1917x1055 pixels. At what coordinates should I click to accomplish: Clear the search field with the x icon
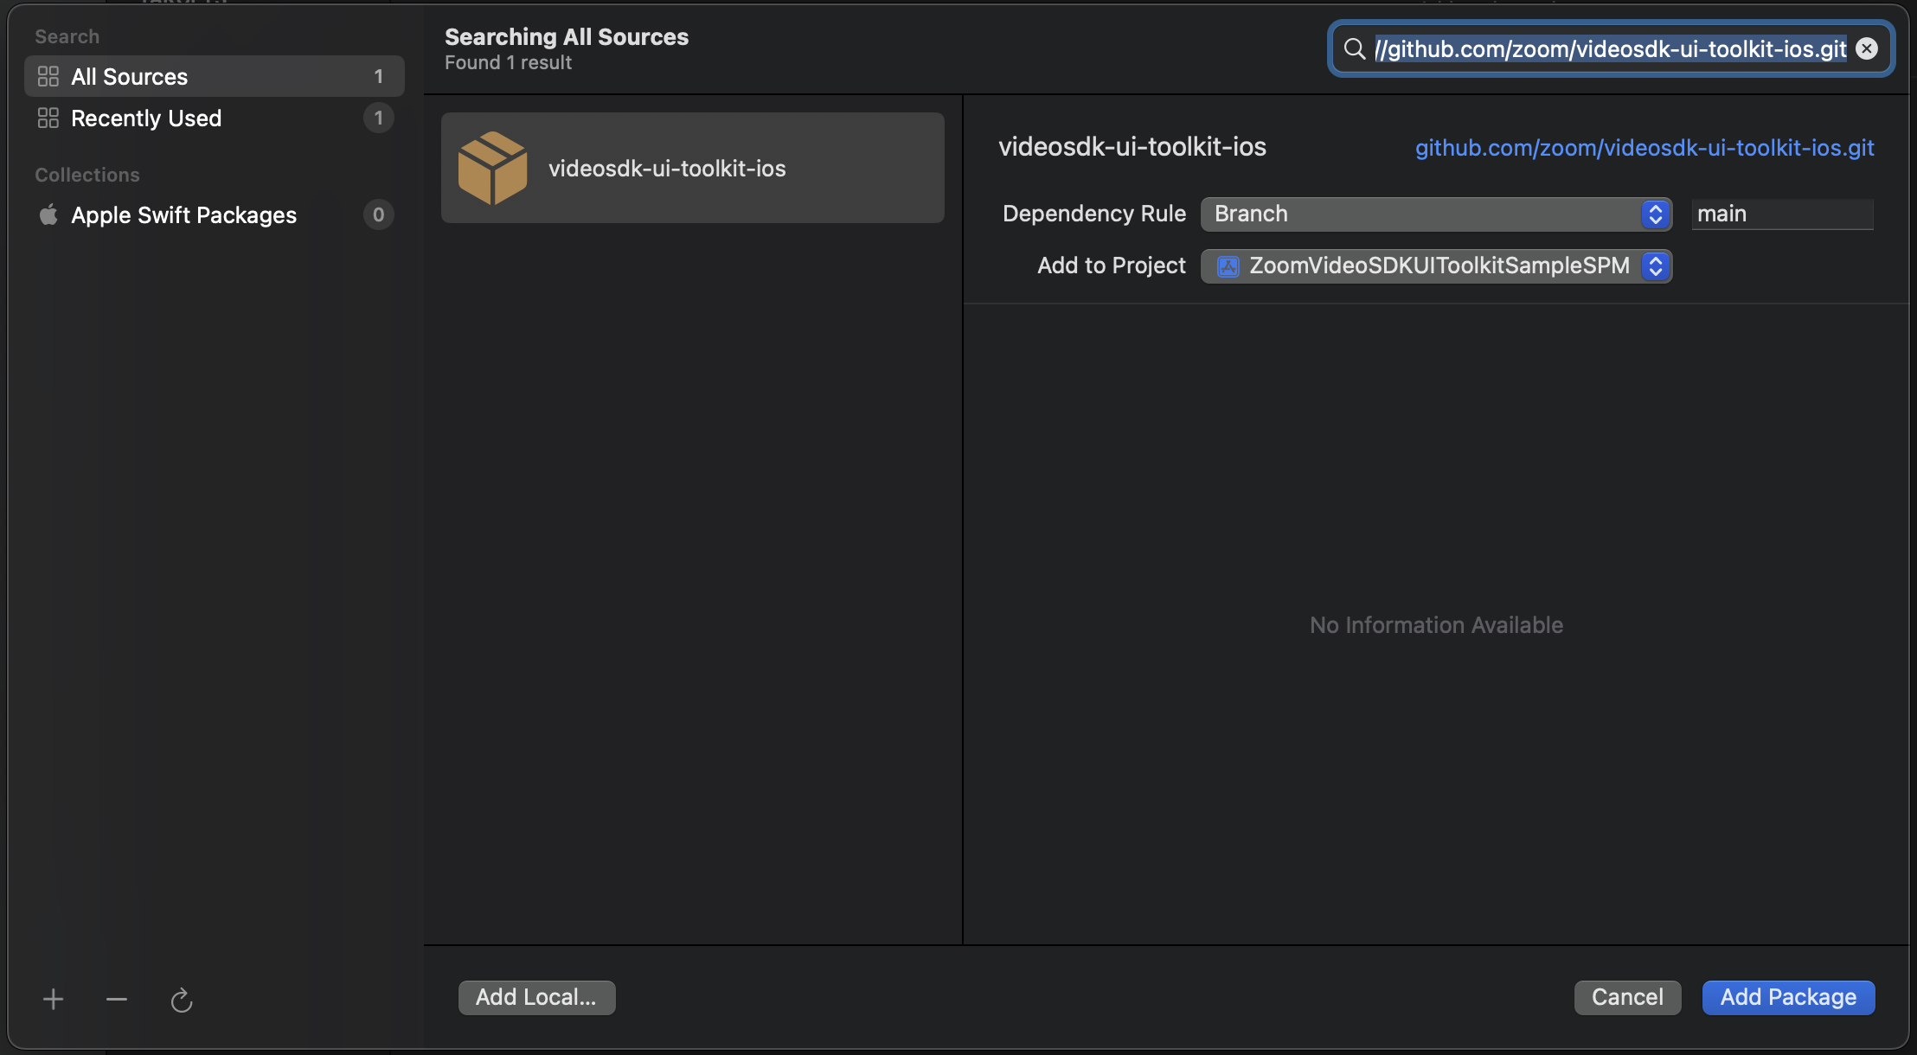tap(1868, 48)
